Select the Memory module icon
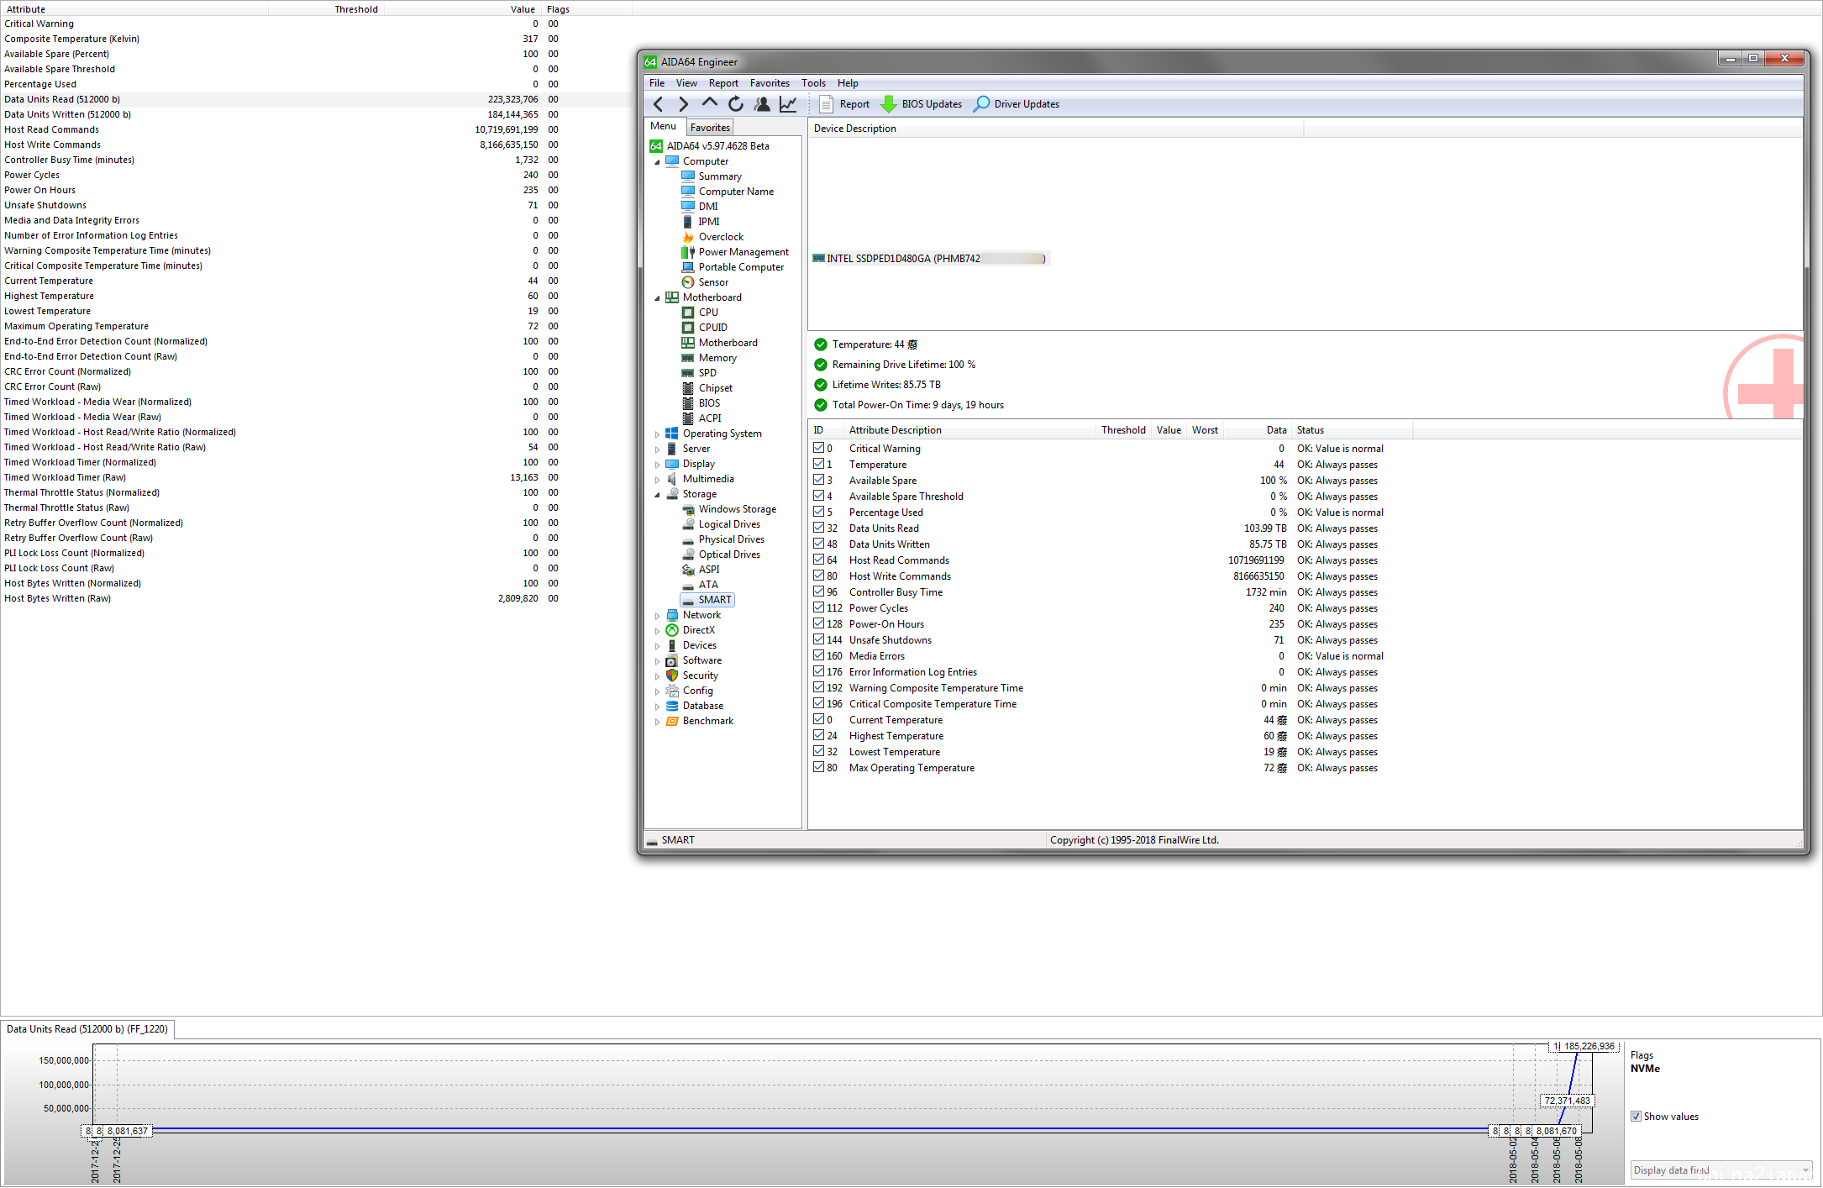This screenshot has height=1188, width=1823. (x=688, y=358)
